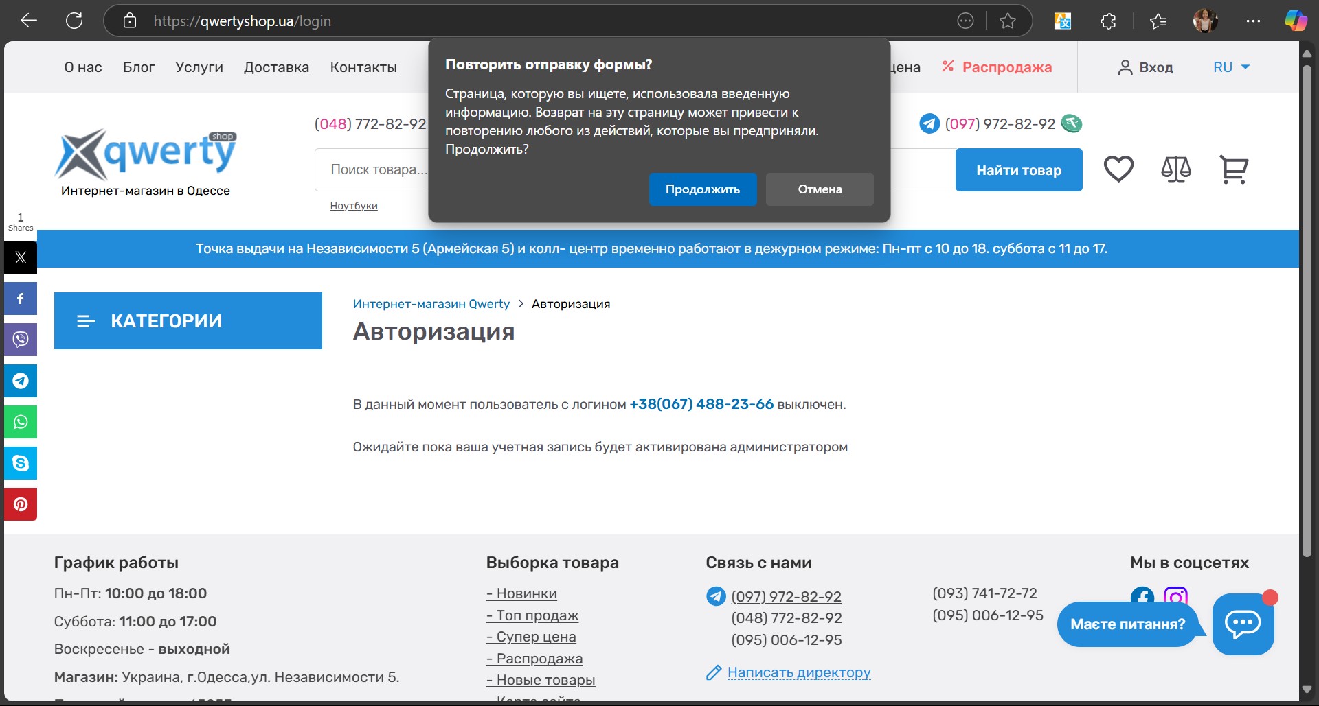
Task: Refresh the page in browser
Action: click(x=74, y=21)
